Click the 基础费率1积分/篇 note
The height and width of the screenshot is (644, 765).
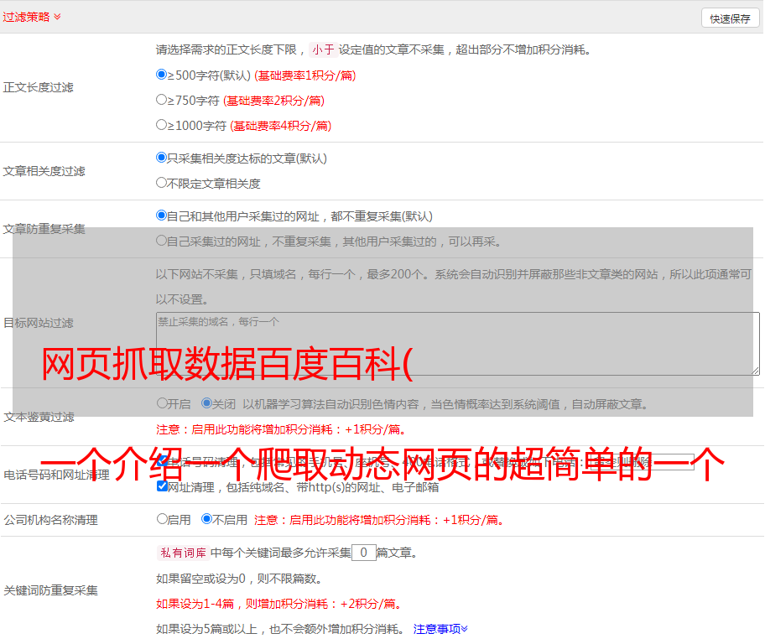305,75
